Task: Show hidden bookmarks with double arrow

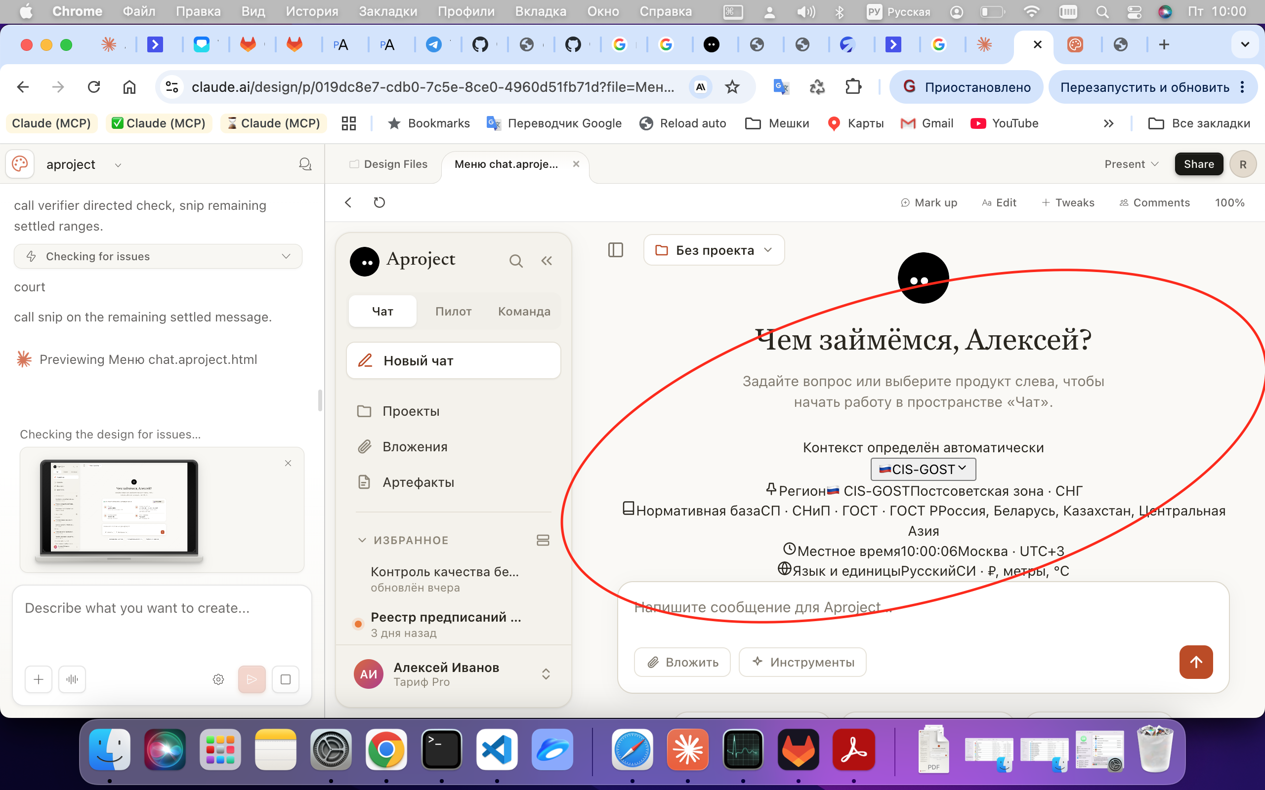Action: point(1109,123)
